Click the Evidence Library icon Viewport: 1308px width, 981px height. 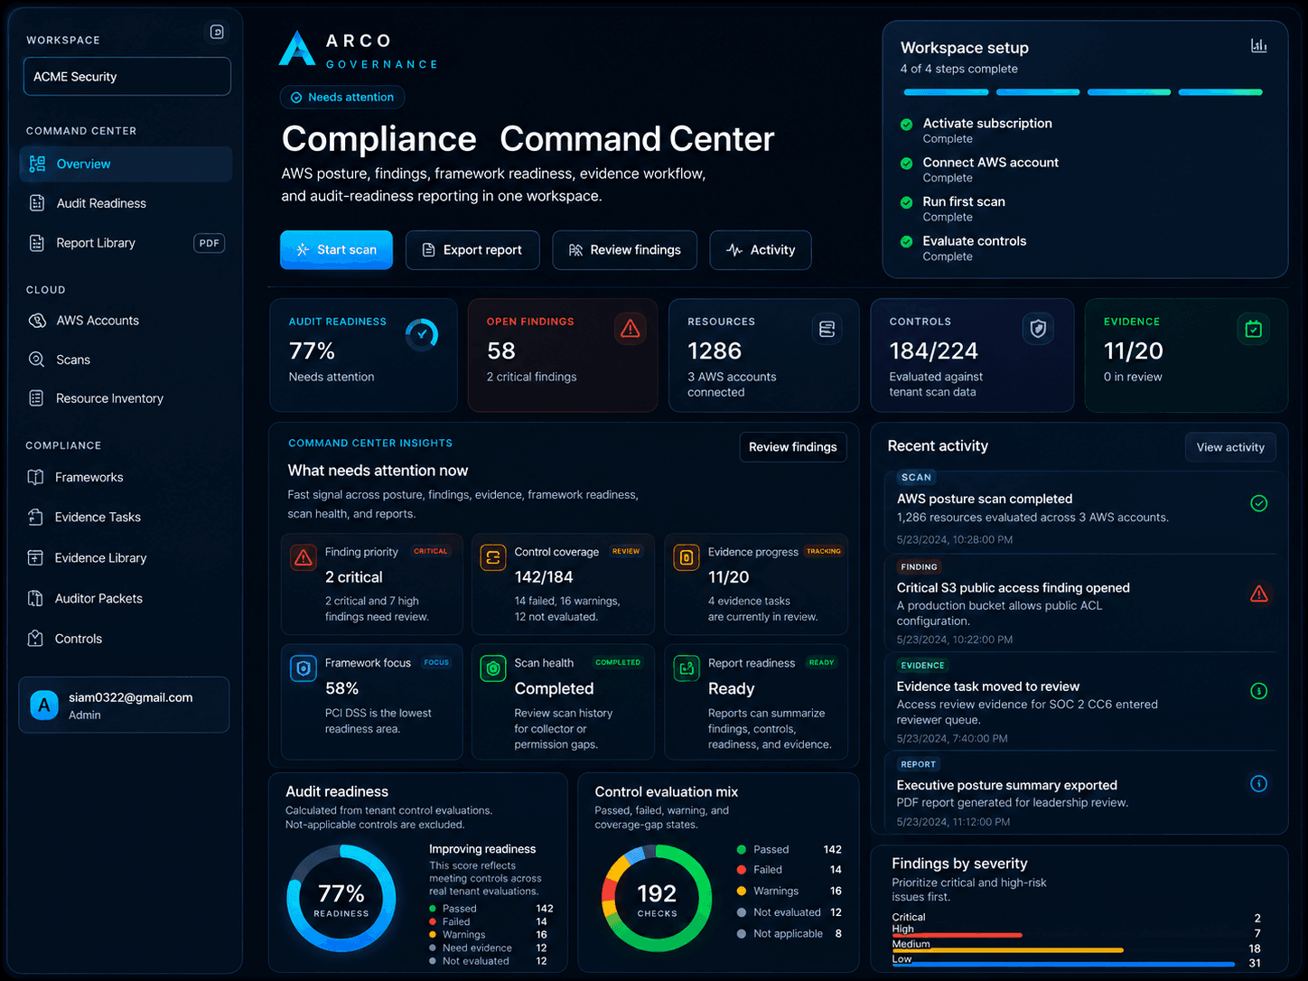coord(35,558)
